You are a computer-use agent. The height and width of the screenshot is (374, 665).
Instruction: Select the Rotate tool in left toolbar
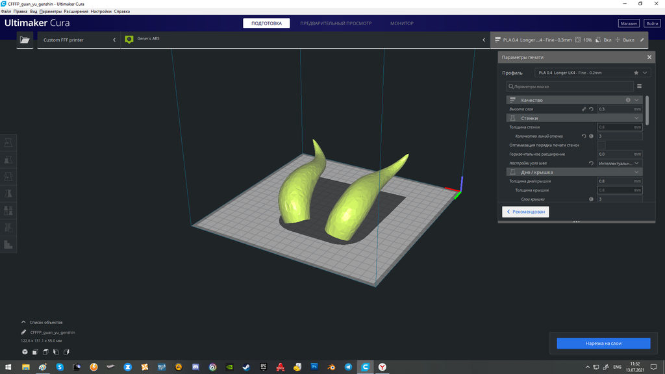tap(8, 177)
